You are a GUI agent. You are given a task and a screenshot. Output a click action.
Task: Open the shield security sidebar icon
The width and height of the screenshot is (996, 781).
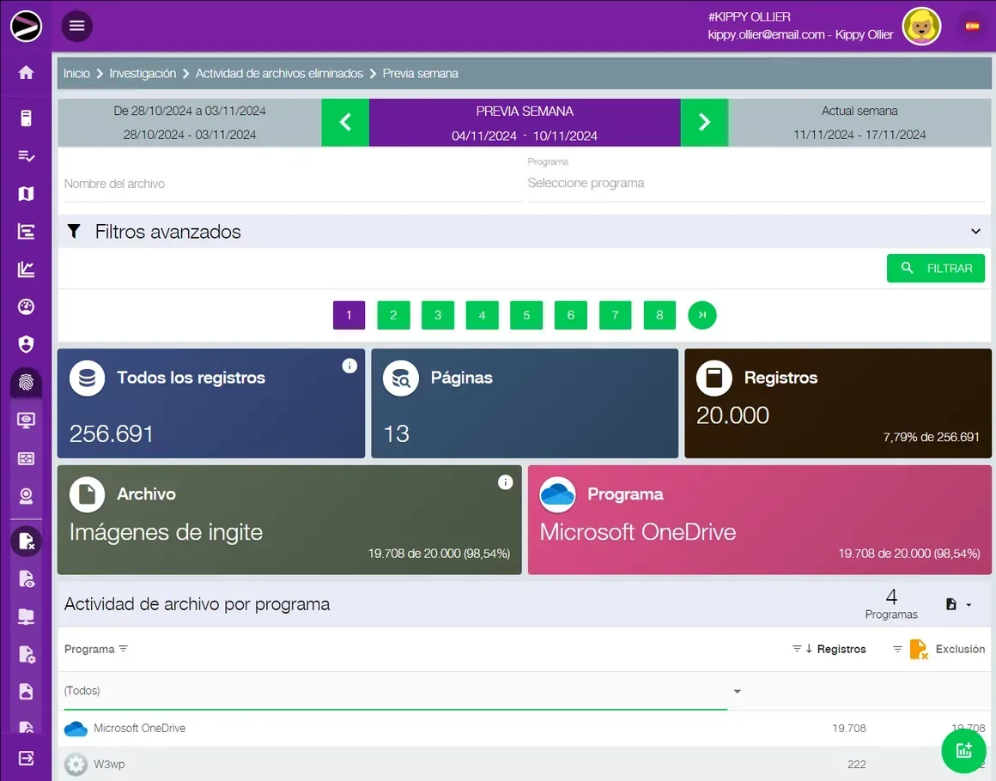(x=26, y=344)
